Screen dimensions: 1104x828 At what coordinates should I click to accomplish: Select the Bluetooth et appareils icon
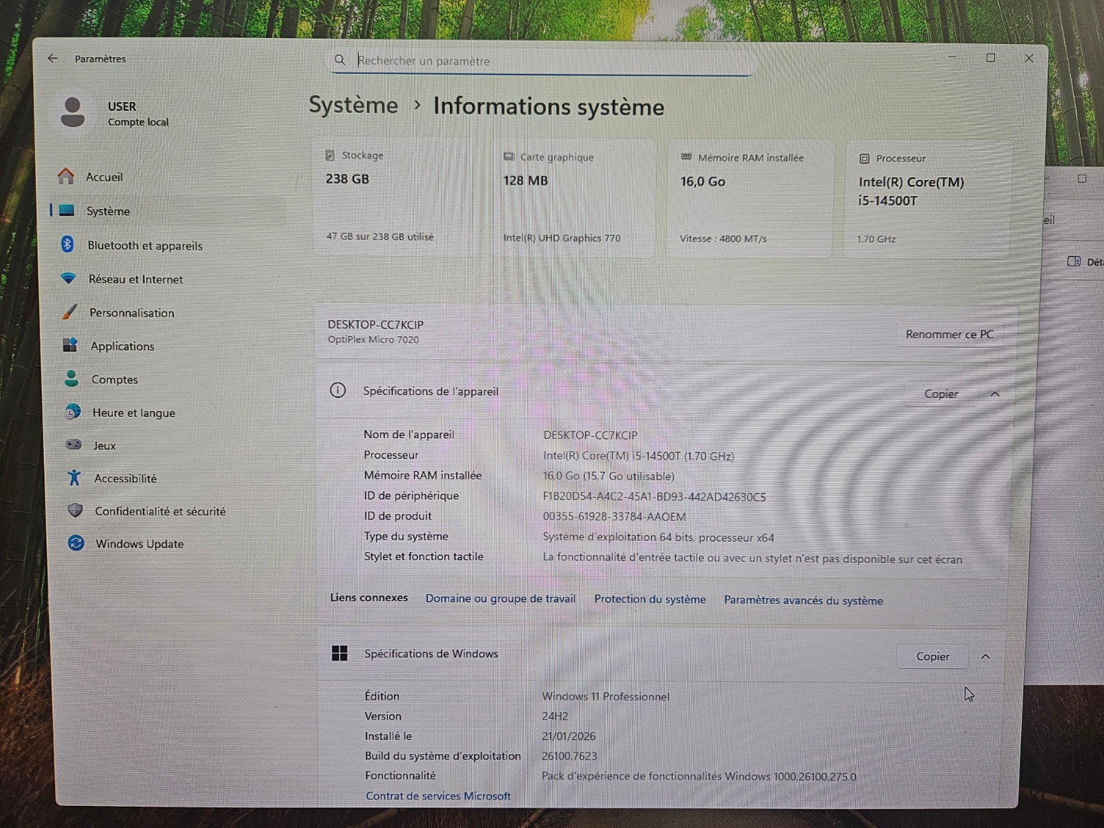(68, 244)
